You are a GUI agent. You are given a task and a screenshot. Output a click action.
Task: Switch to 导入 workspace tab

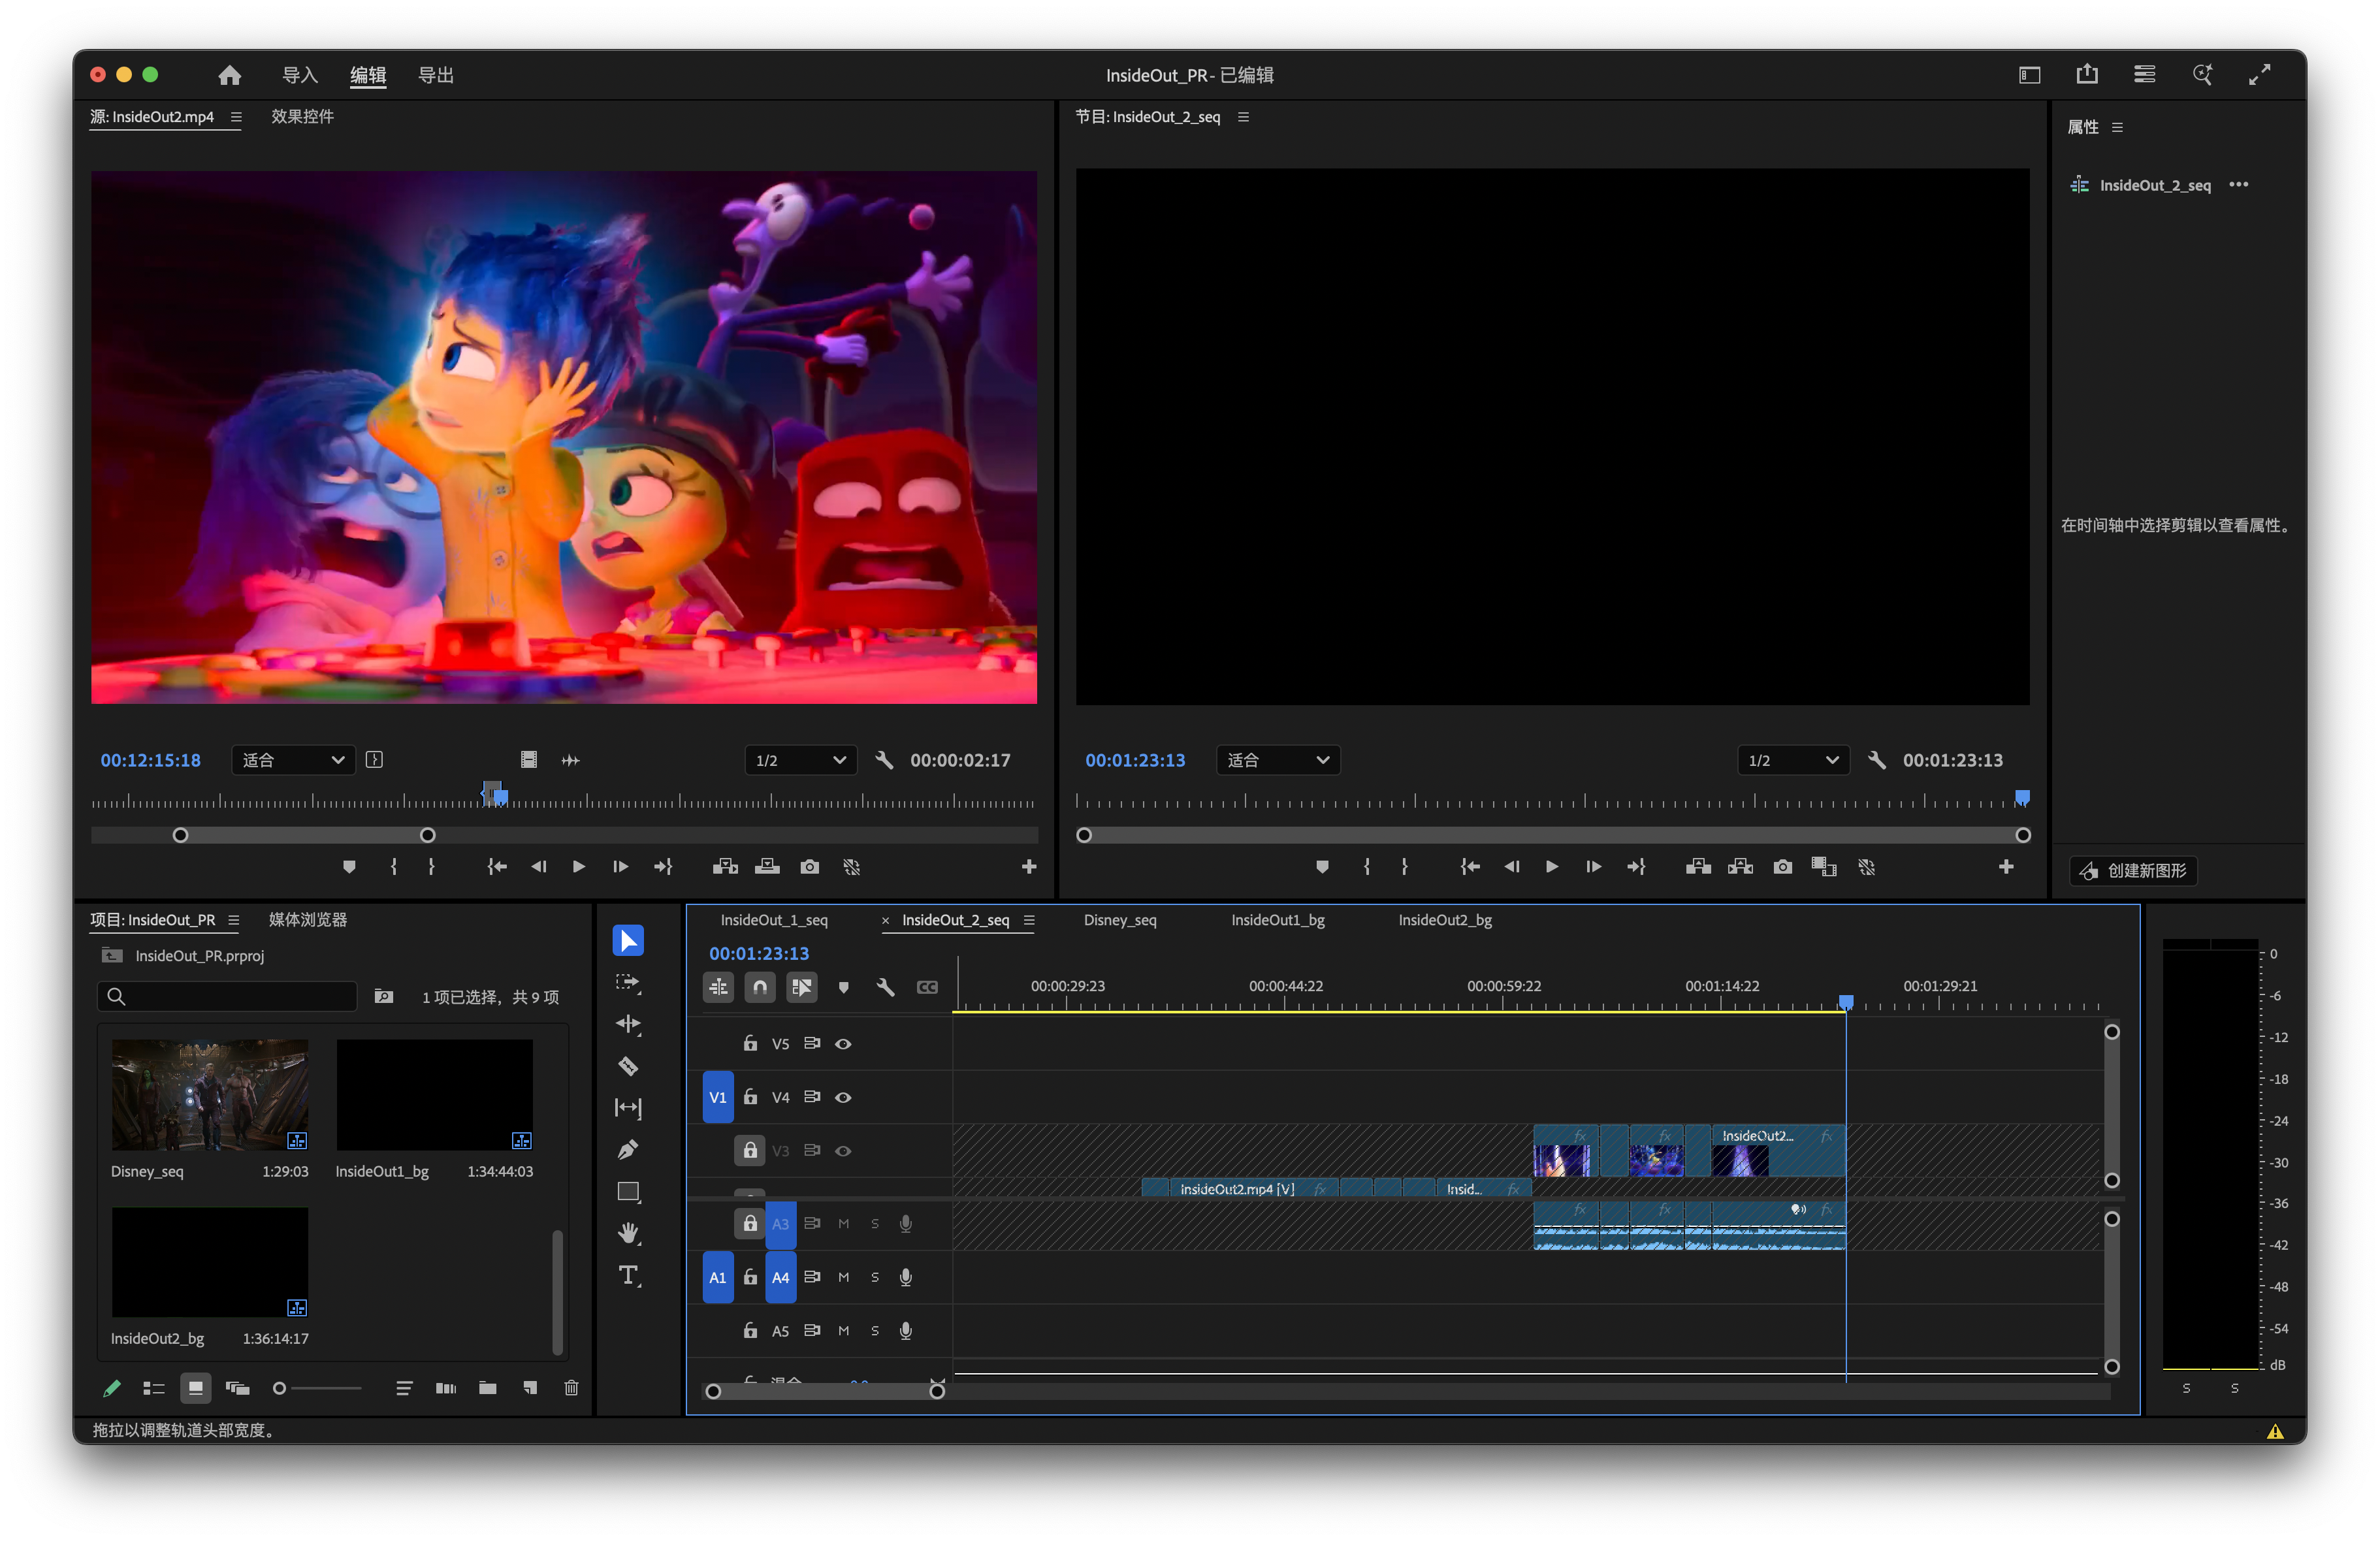300,75
